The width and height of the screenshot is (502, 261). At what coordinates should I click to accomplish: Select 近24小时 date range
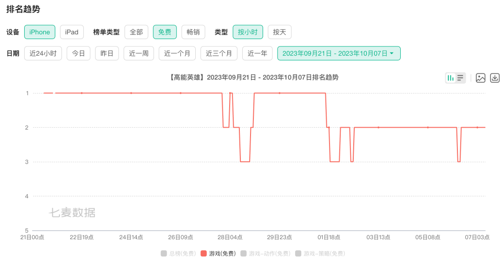[x=43, y=53]
